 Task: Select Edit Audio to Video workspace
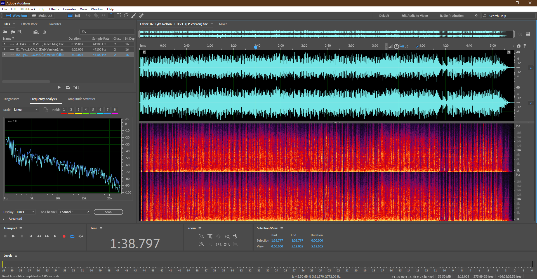point(414,16)
